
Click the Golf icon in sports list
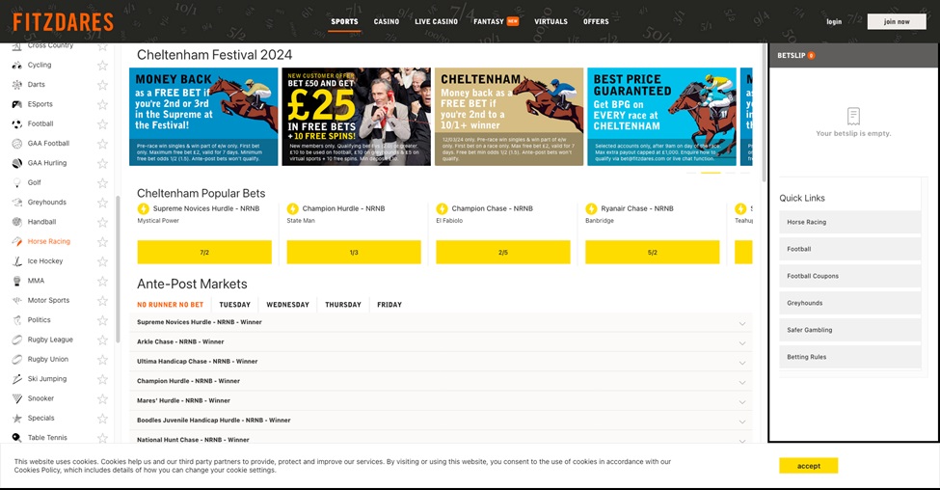click(x=17, y=182)
